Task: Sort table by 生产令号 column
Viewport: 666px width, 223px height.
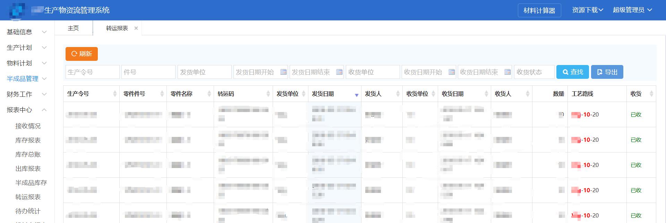Action: point(115,94)
